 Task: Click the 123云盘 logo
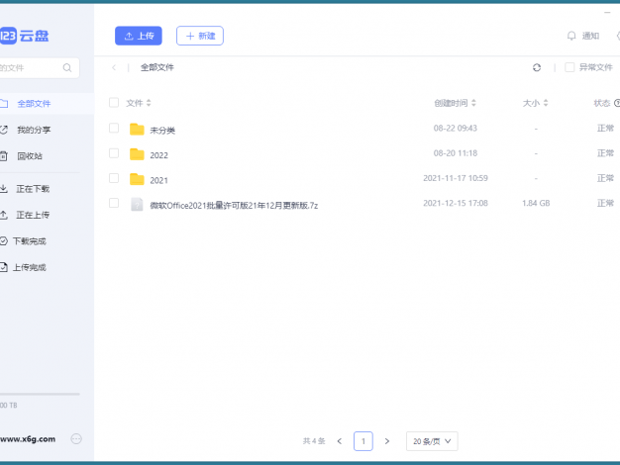pyautogui.click(x=24, y=36)
